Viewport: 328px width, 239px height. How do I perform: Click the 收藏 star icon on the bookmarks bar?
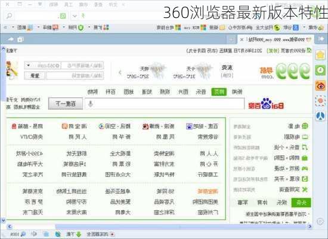click(x=320, y=27)
